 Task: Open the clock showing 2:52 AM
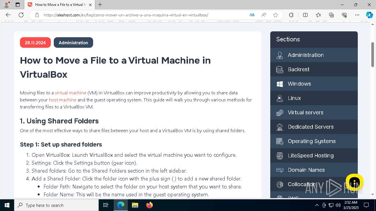coord(350,205)
